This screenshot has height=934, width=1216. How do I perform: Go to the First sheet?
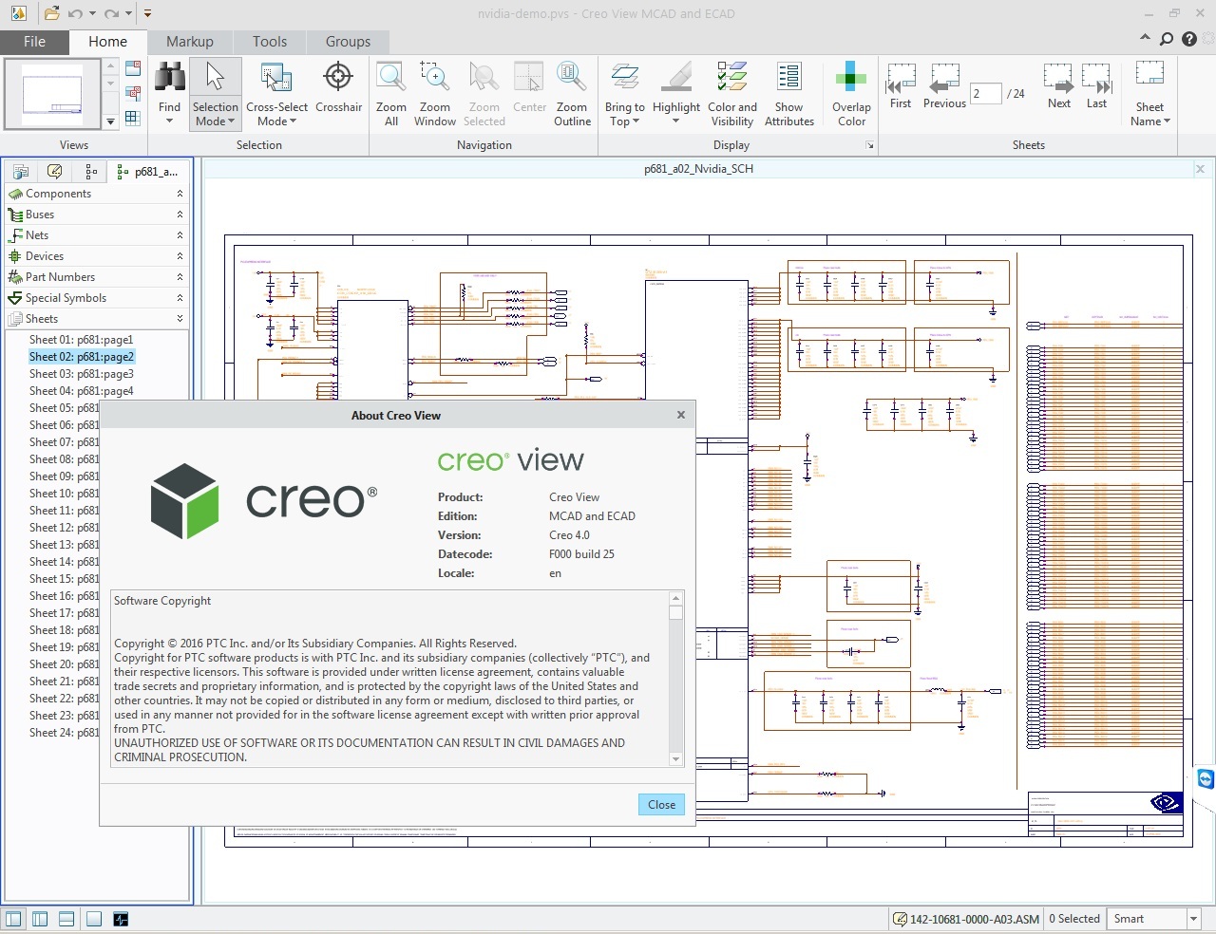901,78
